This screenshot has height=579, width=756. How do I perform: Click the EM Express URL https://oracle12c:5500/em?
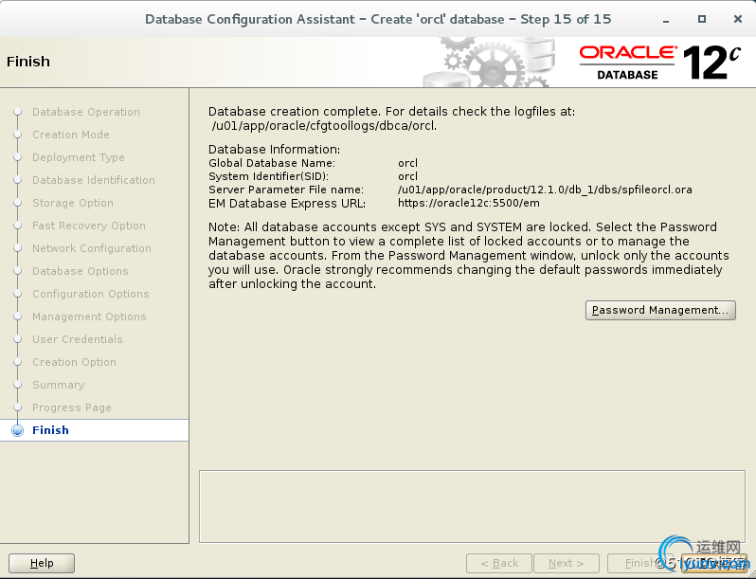pos(469,203)
